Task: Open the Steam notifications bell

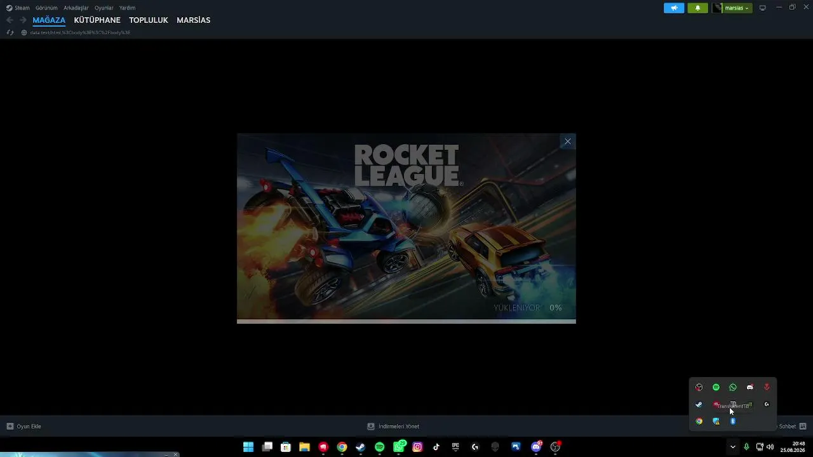Action: coord(697,8)
